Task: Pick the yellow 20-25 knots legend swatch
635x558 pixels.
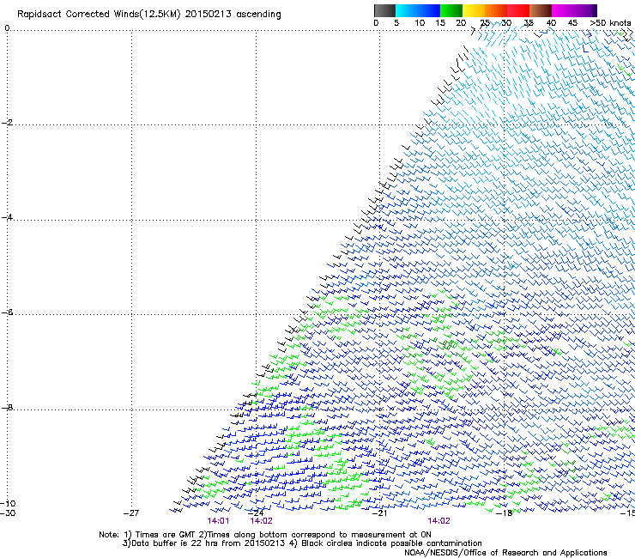Action: (x=474, y=10)
